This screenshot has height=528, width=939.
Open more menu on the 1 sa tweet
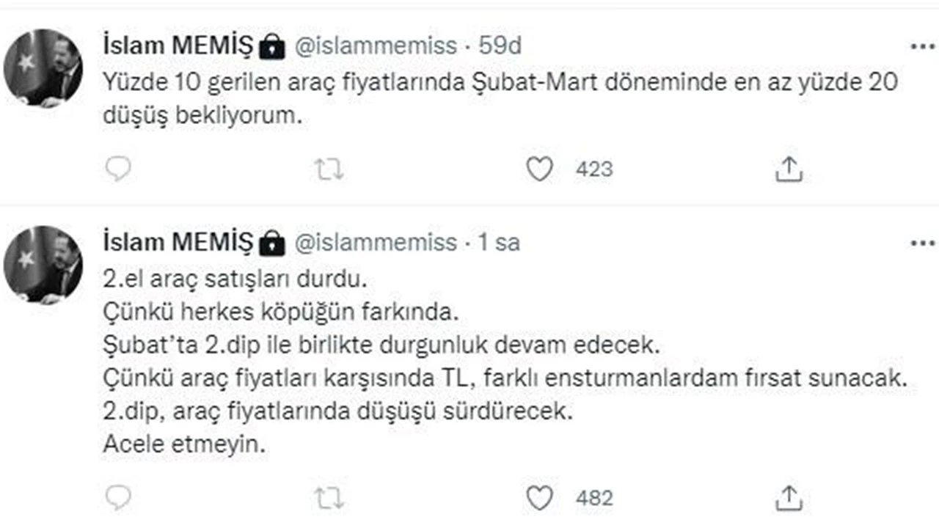point(923,243)
